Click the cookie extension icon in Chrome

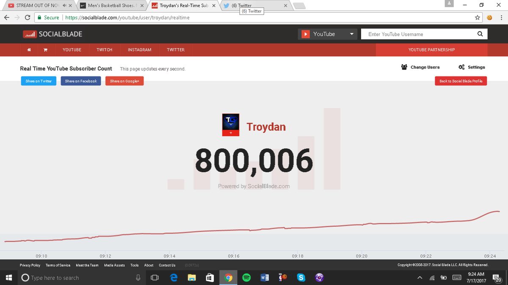click(489, 18)
